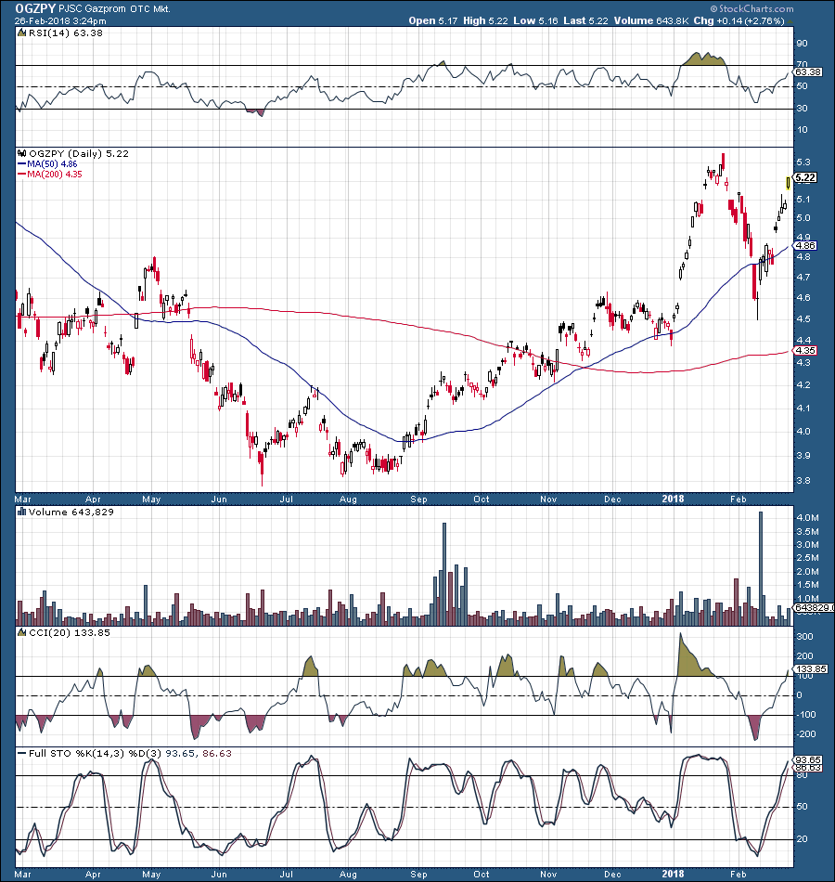Click the OGZPY ticker symbol title
This screenshot has width=835, height=882.
pos(34,8)
